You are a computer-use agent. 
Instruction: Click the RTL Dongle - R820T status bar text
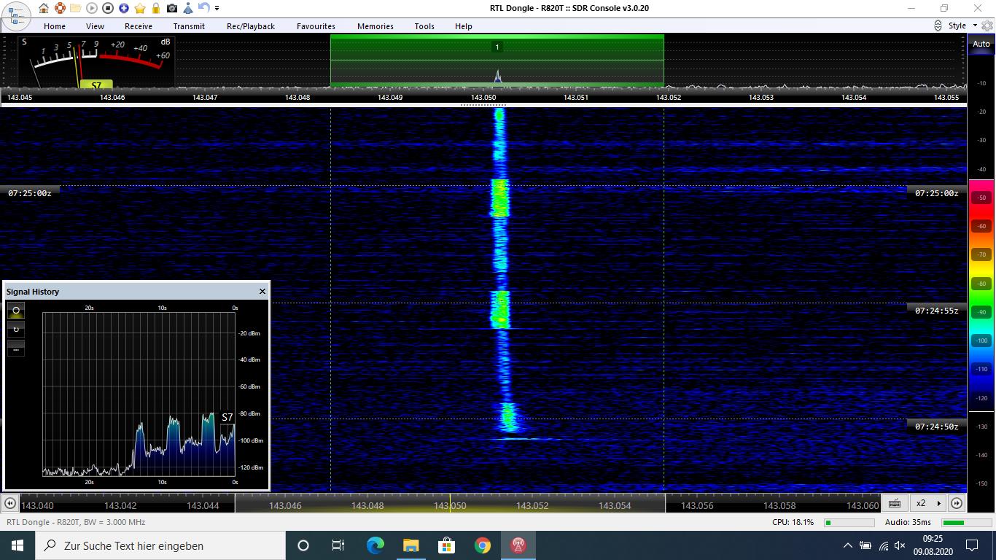coord(76,522)
